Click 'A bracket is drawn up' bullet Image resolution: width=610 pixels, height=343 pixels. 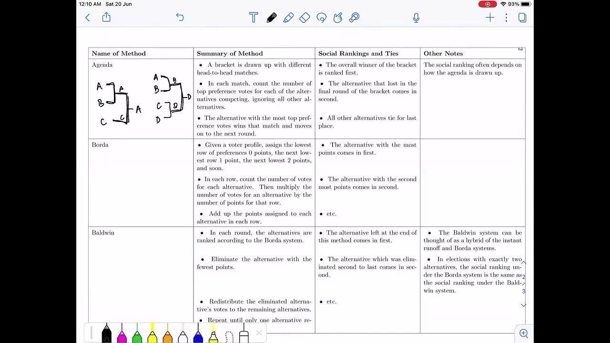(254, 69)
